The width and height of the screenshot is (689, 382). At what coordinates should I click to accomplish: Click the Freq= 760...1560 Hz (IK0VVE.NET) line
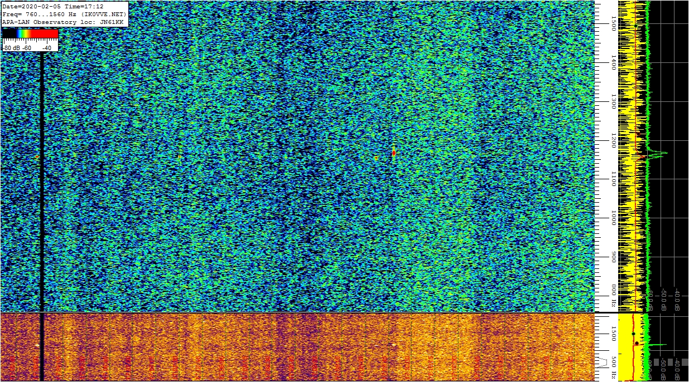[x=65, y=13]
